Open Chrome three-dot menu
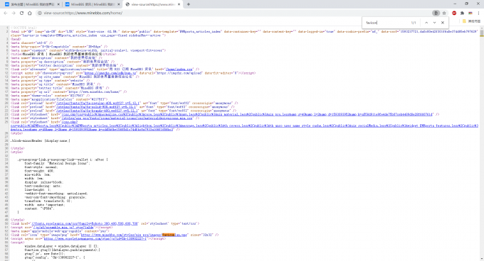Viewport: 484px width, 261px height. (478, 13)
